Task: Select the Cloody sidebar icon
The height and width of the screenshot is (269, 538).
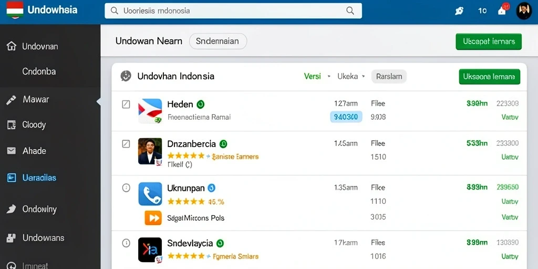Action: 12,125
